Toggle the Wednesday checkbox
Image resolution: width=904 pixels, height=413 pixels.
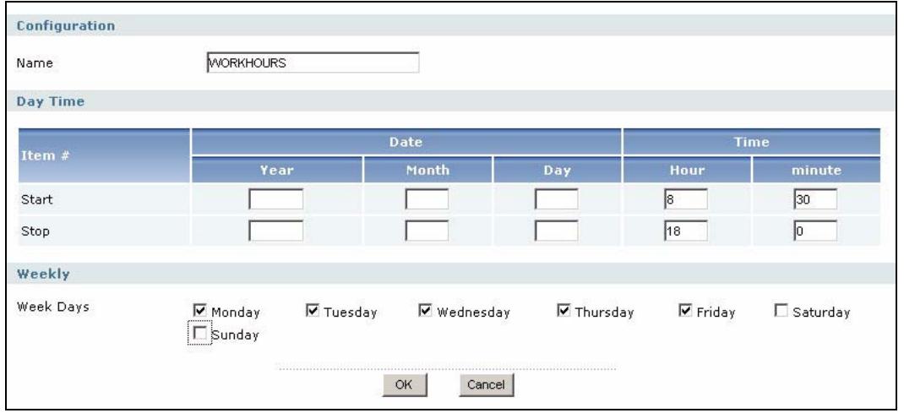(x=425, y=311)
